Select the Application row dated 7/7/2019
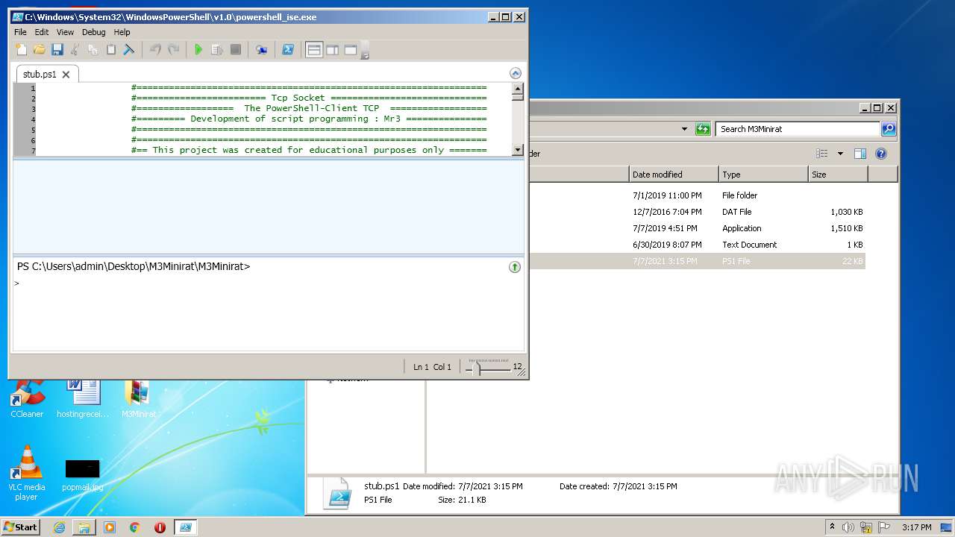The image size is (955, 537). (x=698, y=228)
